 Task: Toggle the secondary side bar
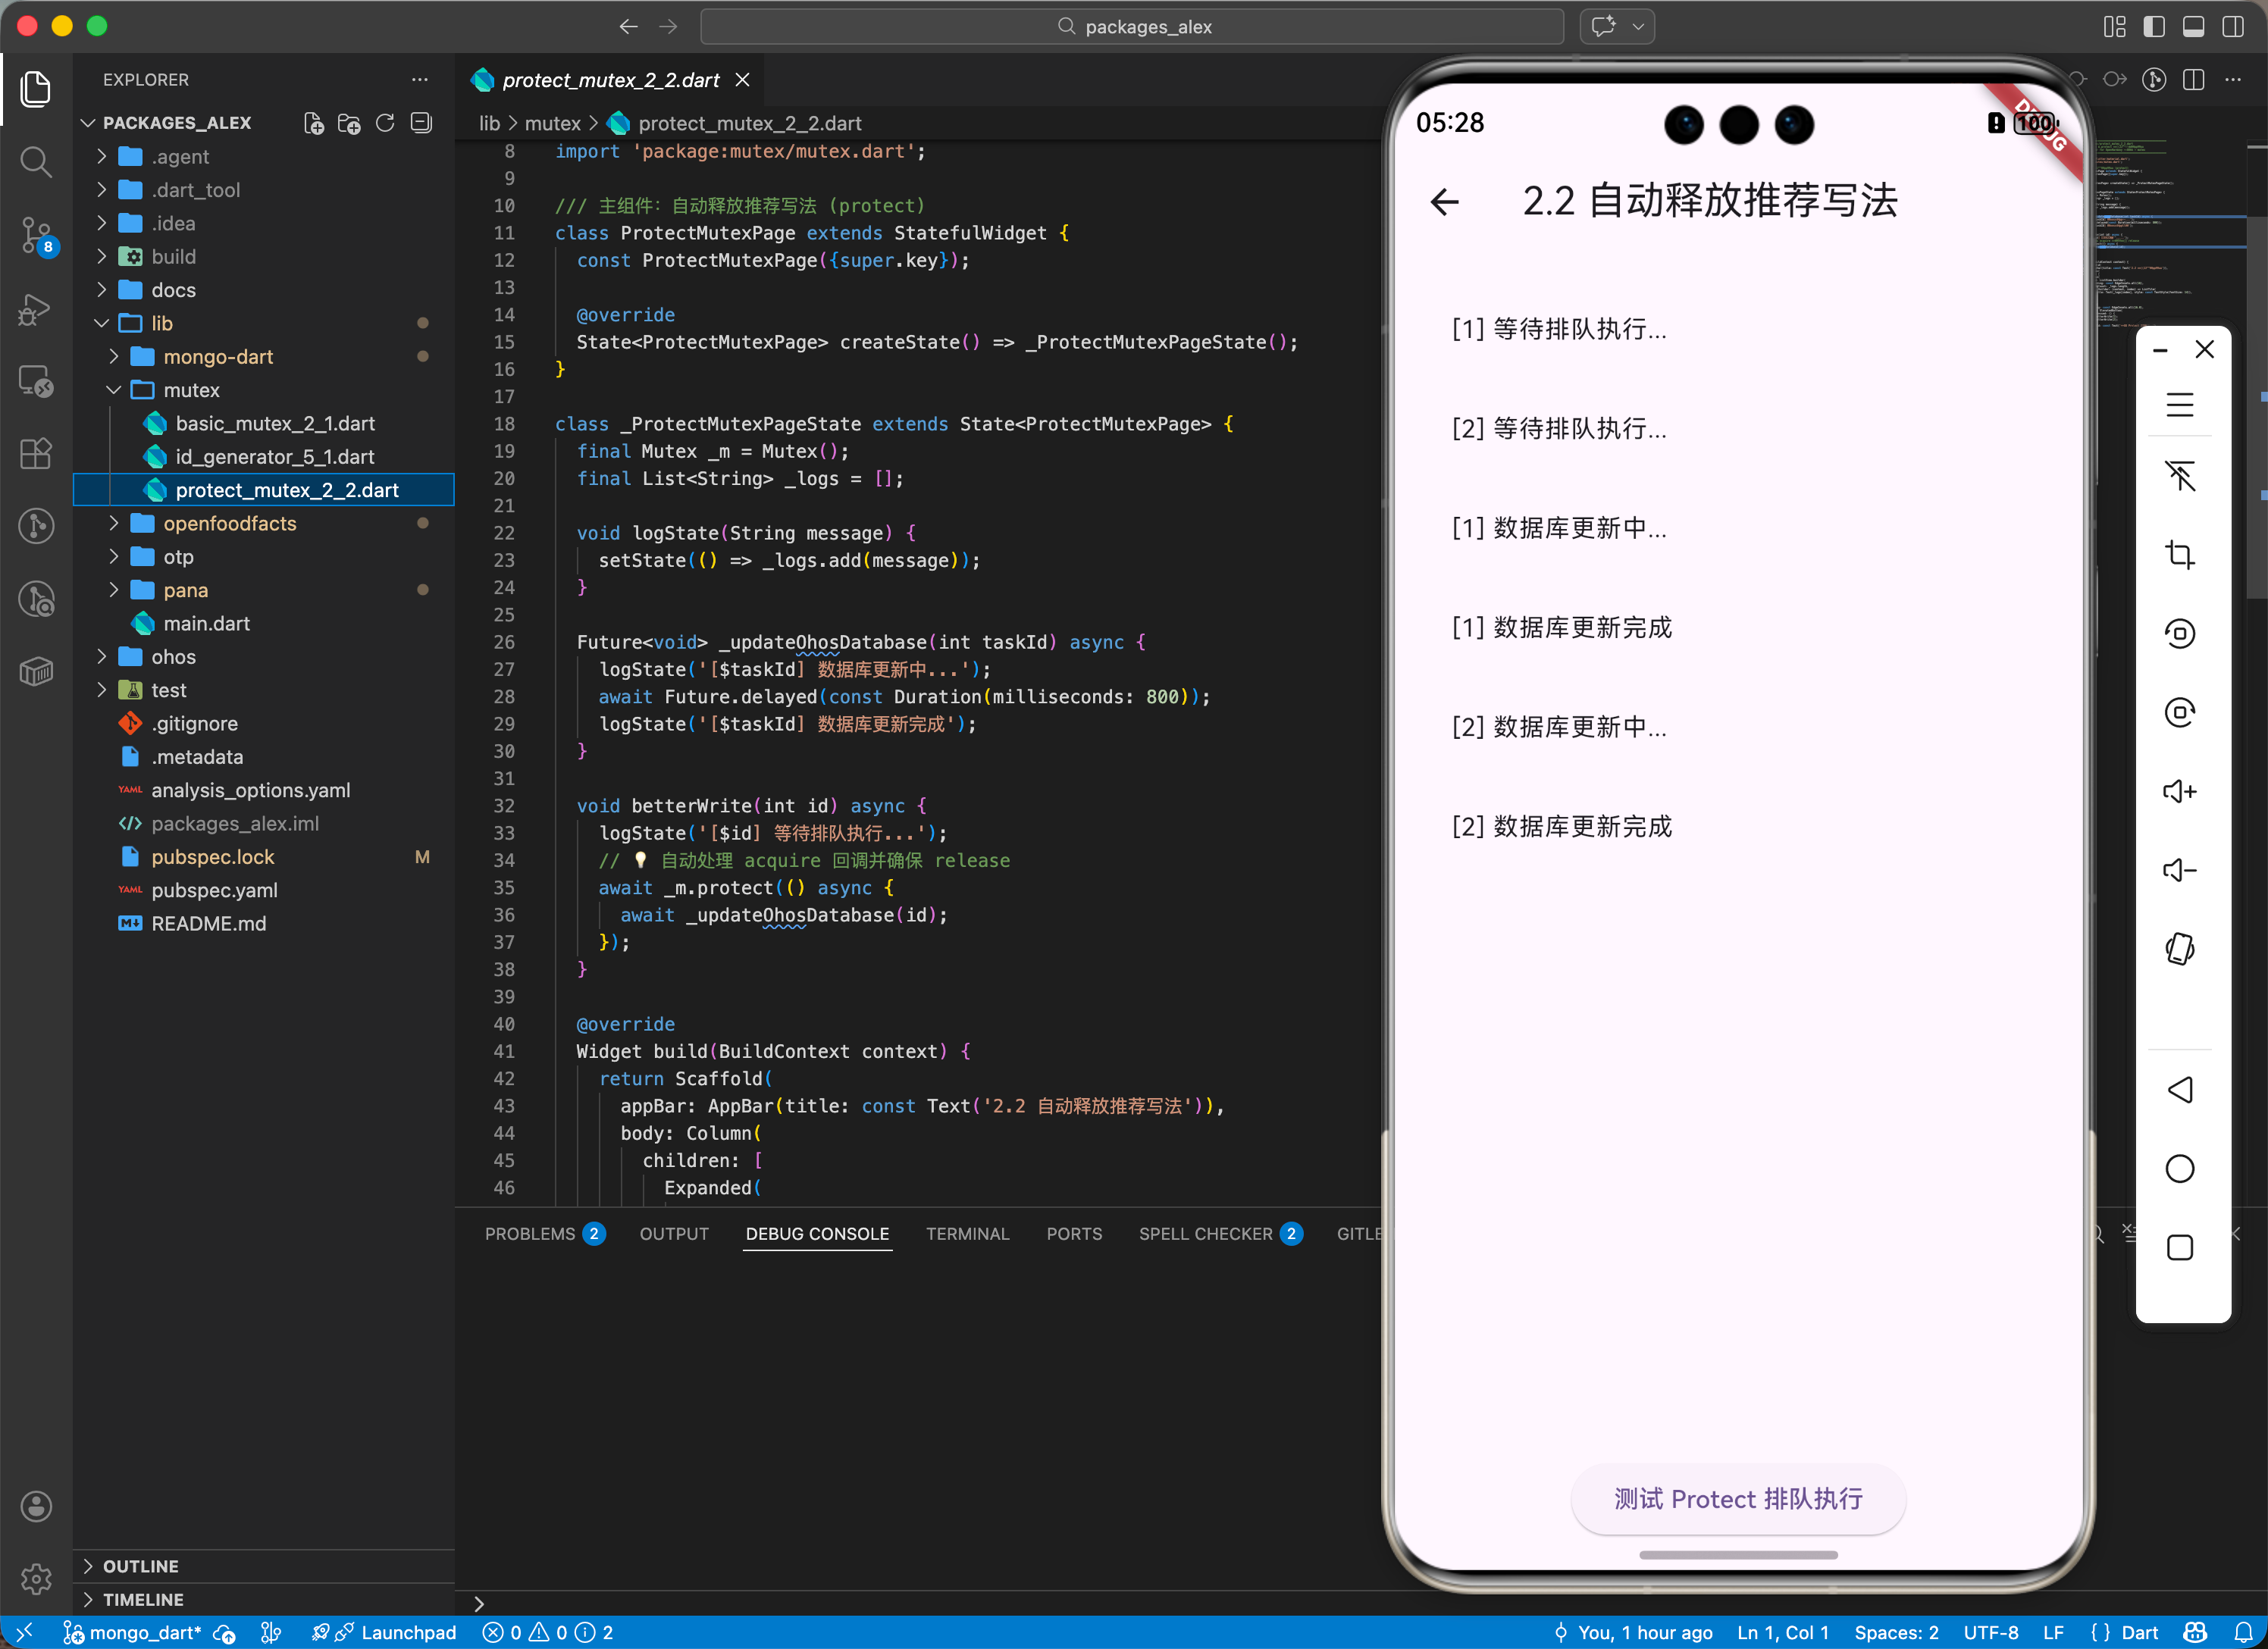coord(2232,27)
